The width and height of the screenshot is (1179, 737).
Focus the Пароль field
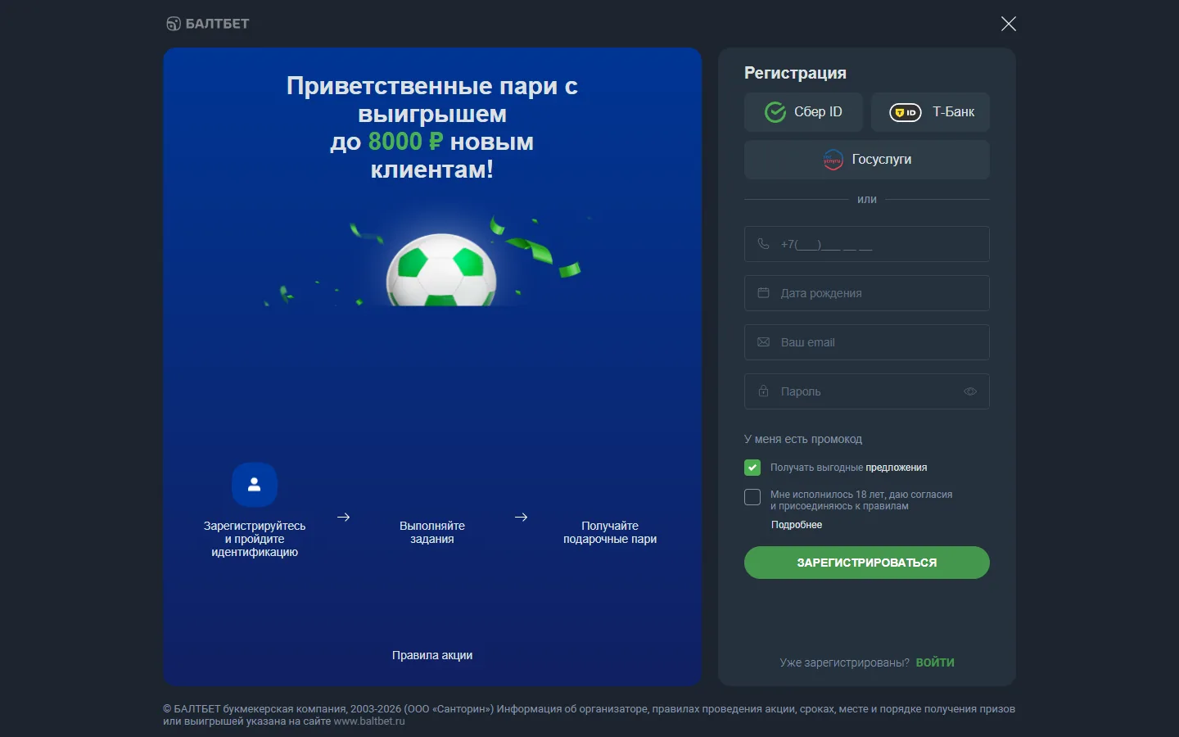coord(867,391)
